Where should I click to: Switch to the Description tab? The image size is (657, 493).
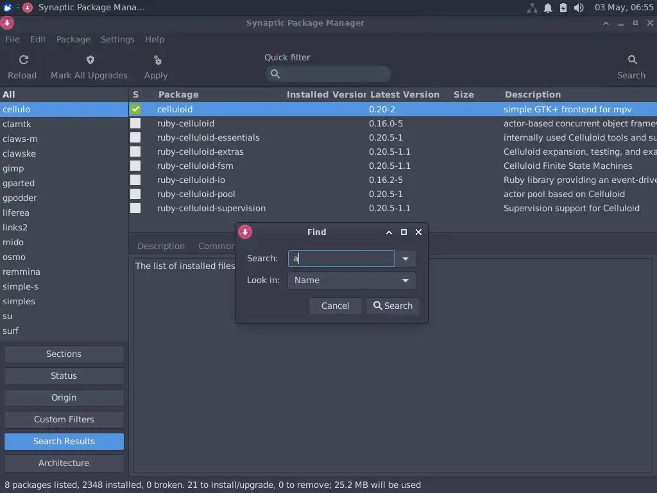coord(161,246)
